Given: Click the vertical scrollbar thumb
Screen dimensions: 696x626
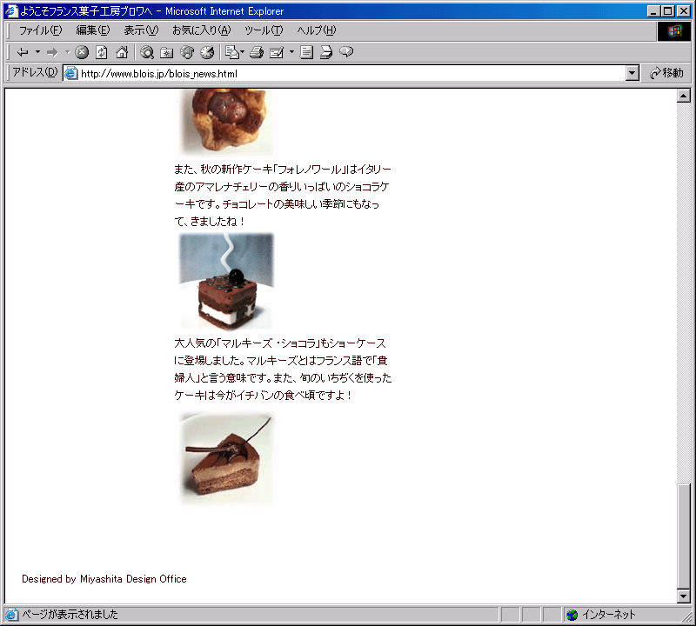Looking at the screenshot, I should point(684,536).
